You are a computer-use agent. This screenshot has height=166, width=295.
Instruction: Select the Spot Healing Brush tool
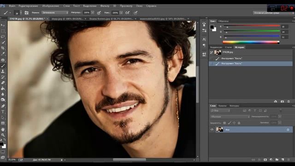pyautogui.click(x=3, y=60)
